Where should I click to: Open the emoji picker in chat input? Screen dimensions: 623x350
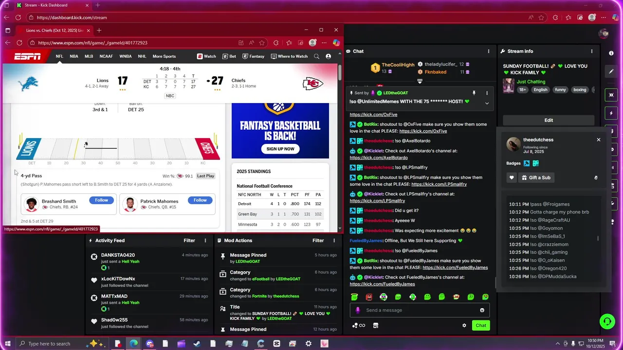tap(482, 310)
